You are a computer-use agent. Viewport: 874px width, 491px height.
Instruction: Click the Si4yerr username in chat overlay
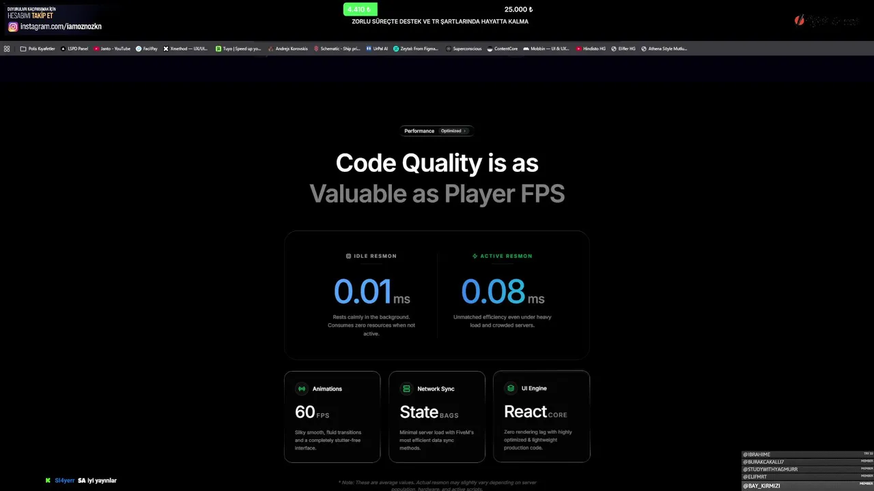click(x=65, y=481)
